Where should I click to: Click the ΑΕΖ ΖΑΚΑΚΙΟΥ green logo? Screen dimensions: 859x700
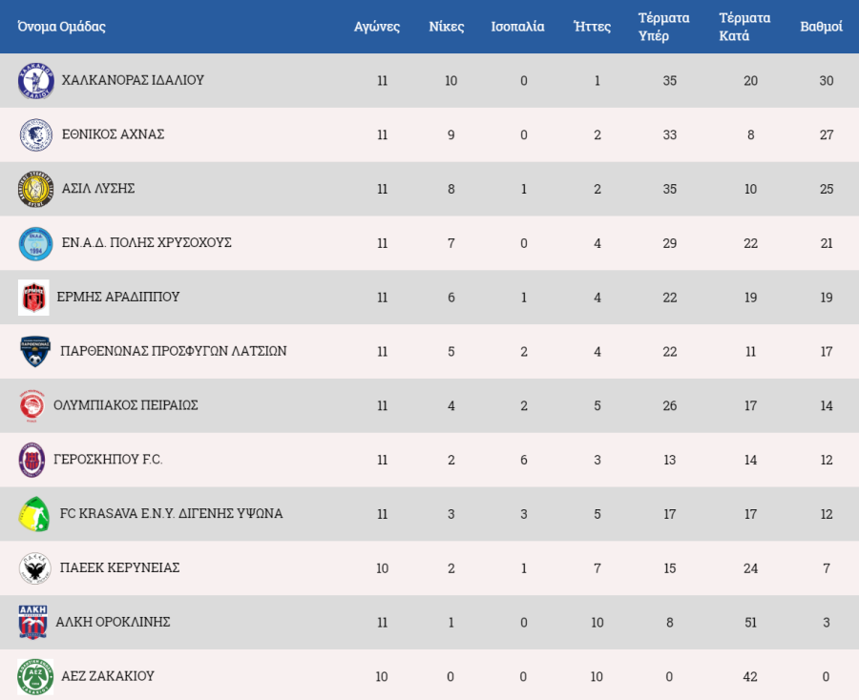[x=35, y=676]
